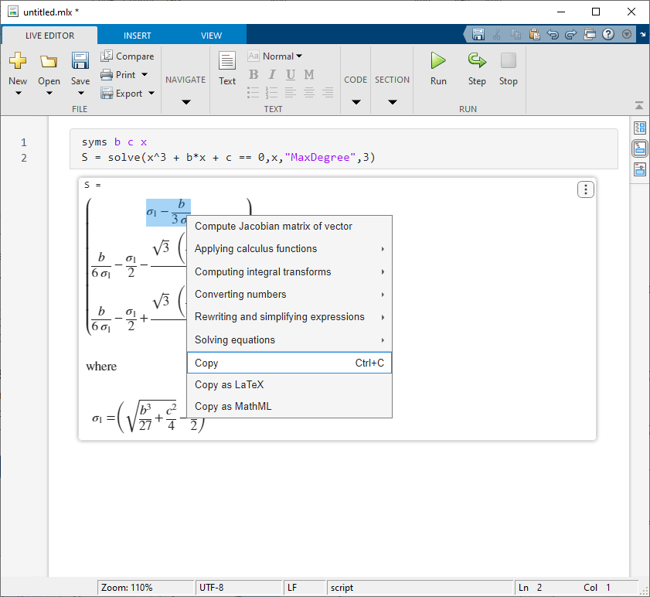Open the output options three-dot button

click(x=585, y=189)
